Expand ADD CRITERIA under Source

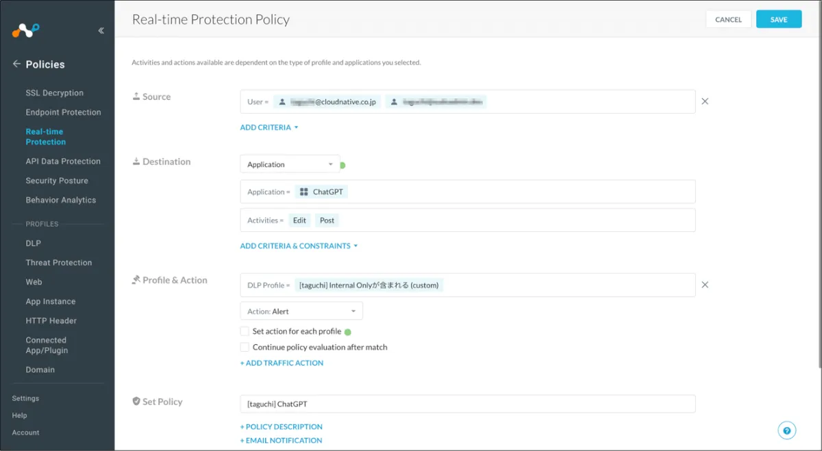coord(269,127)
